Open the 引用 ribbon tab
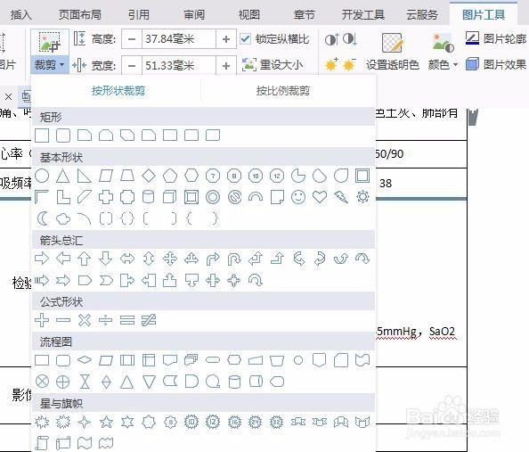 [x=139, y=15]
